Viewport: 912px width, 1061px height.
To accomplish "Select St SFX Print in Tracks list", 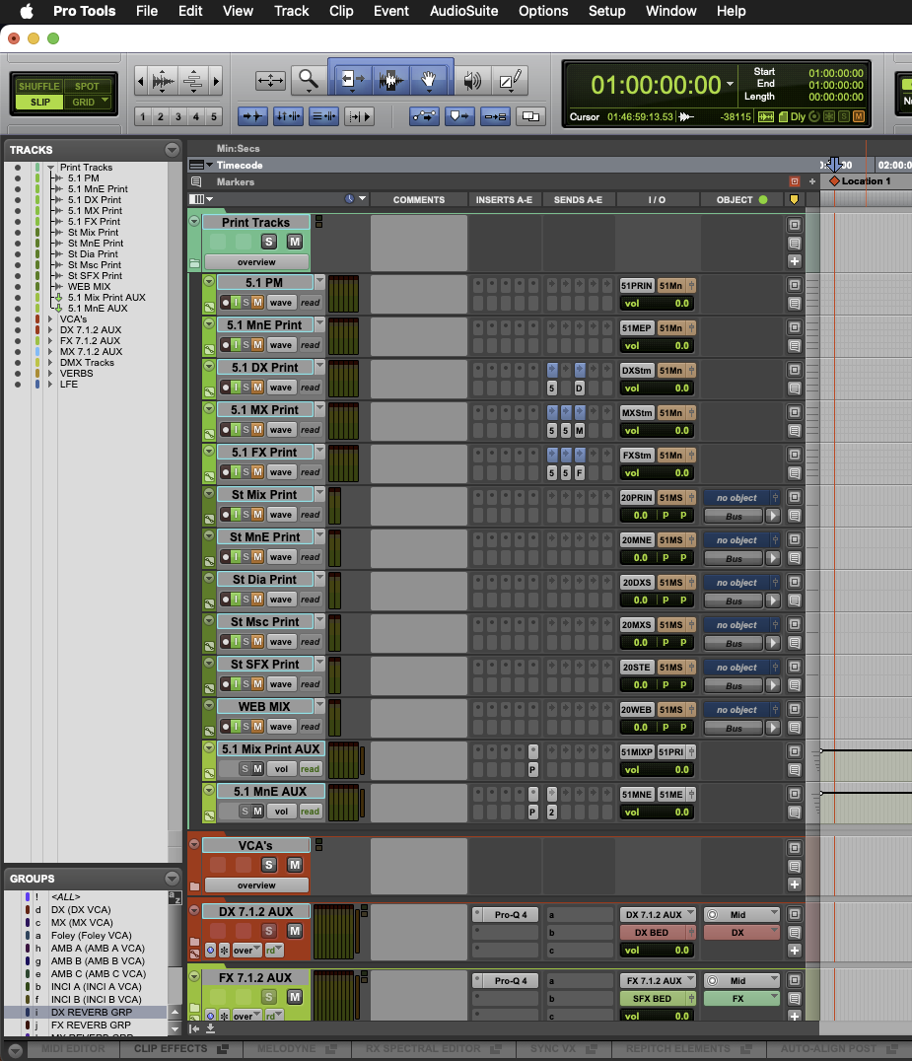I will point(95,276).
